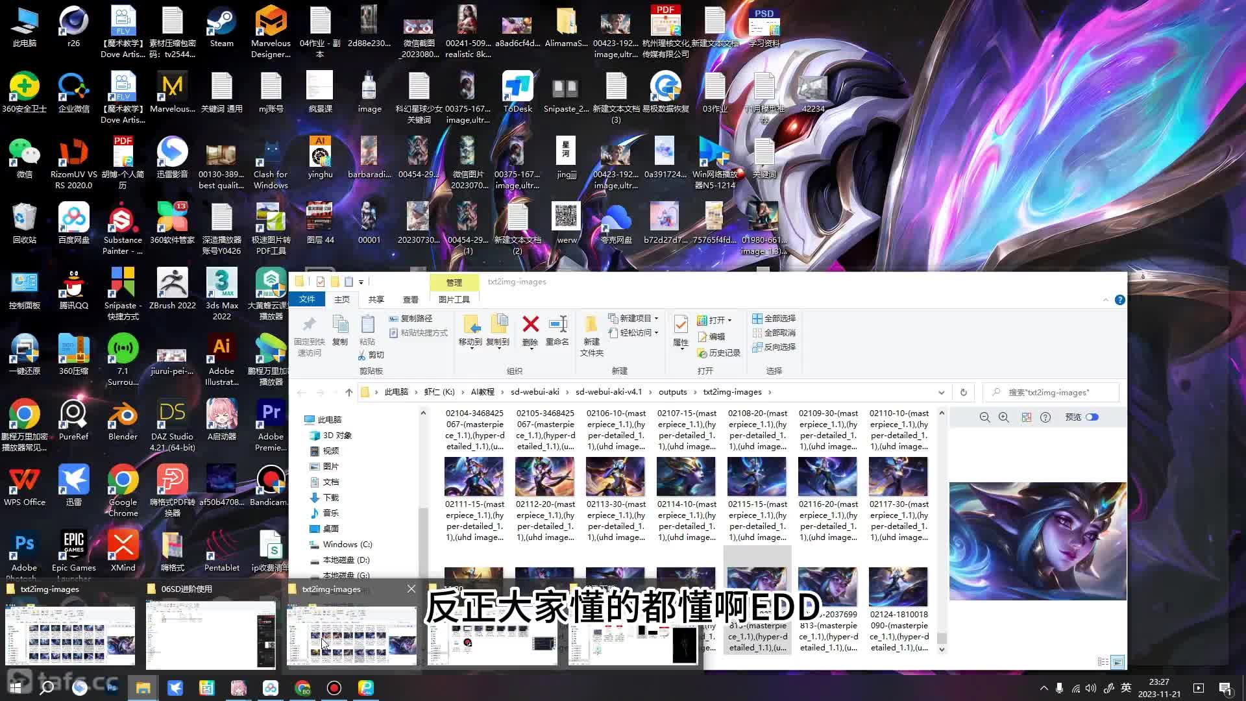Click the search txt2img-images field

pyautogui.click(x=1051, y=392)
